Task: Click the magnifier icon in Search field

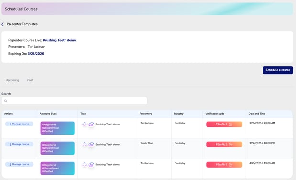Action: coord(6,101)
